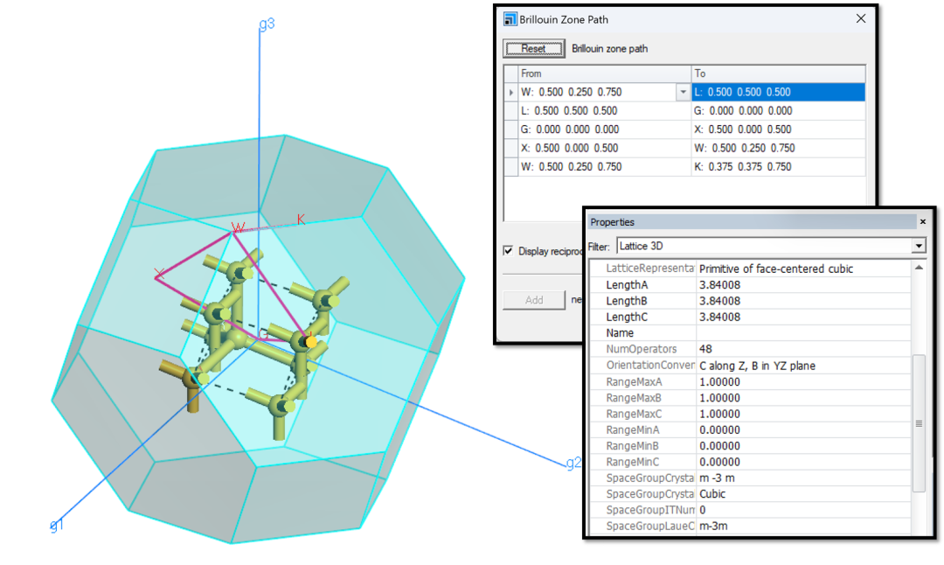Image resolution: width=944 pixels, height=565 pixels.
Task: Click the LengthB value 3.84008
Action: click(804, 301)
